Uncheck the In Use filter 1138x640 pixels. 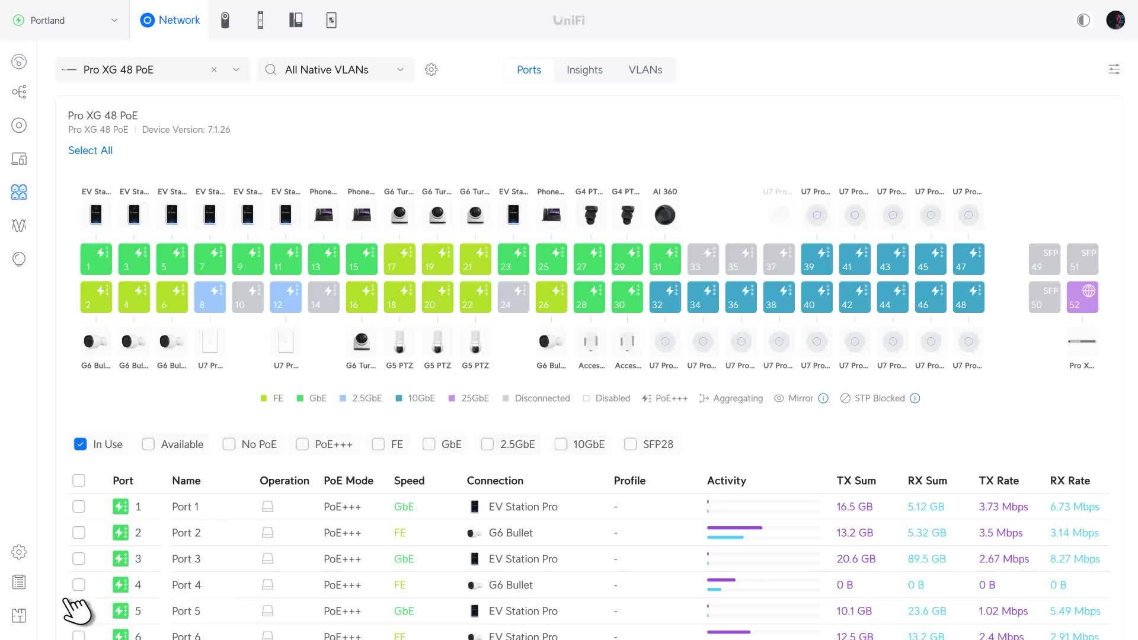coord(81,444)
